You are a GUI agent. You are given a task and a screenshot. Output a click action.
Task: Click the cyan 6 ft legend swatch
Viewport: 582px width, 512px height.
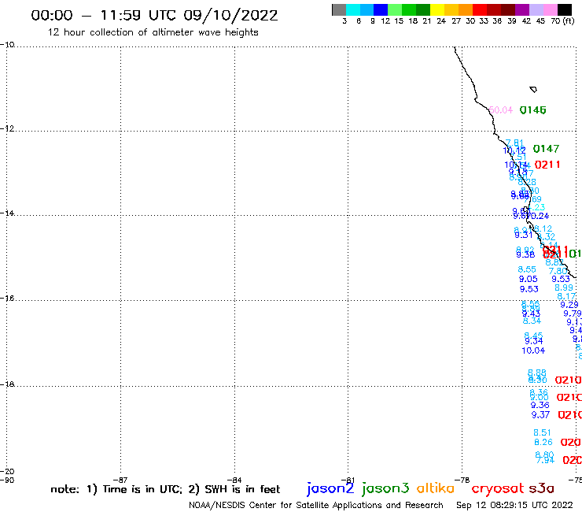pyautogui.click(x=353, y=9)
